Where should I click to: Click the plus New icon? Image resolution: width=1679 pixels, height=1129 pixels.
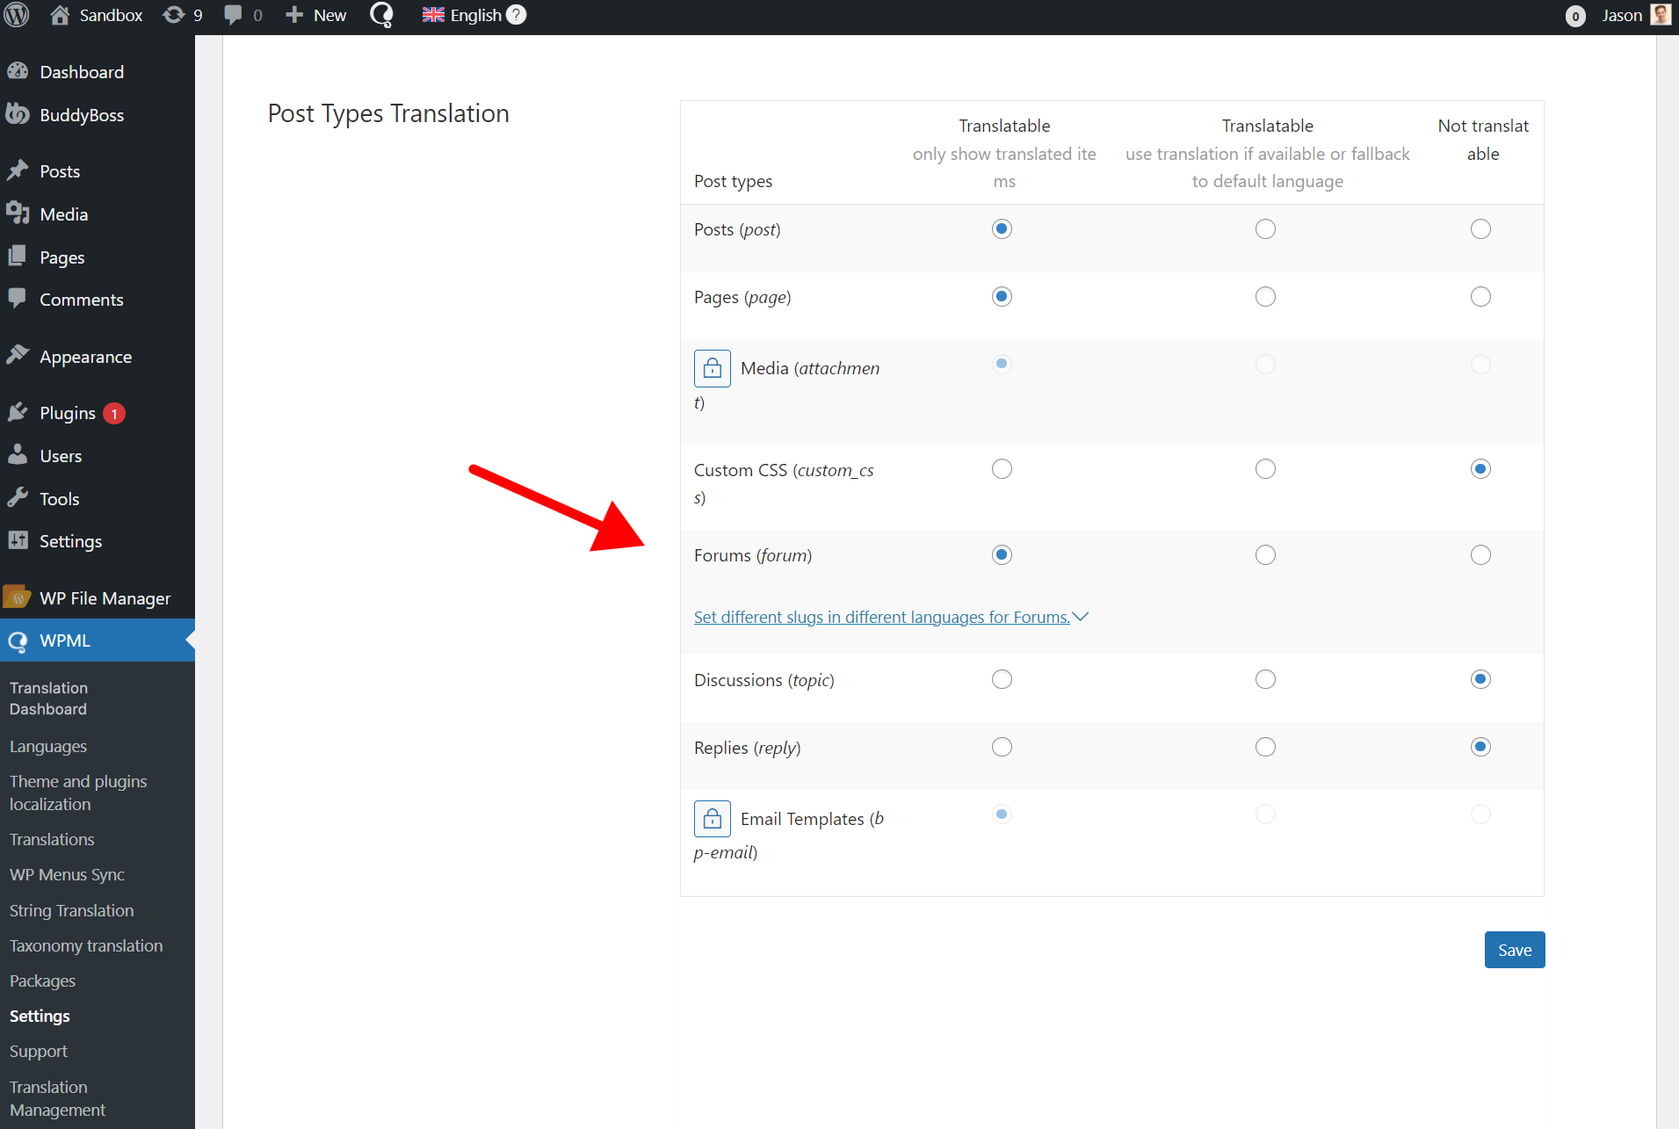click(294, 15)
